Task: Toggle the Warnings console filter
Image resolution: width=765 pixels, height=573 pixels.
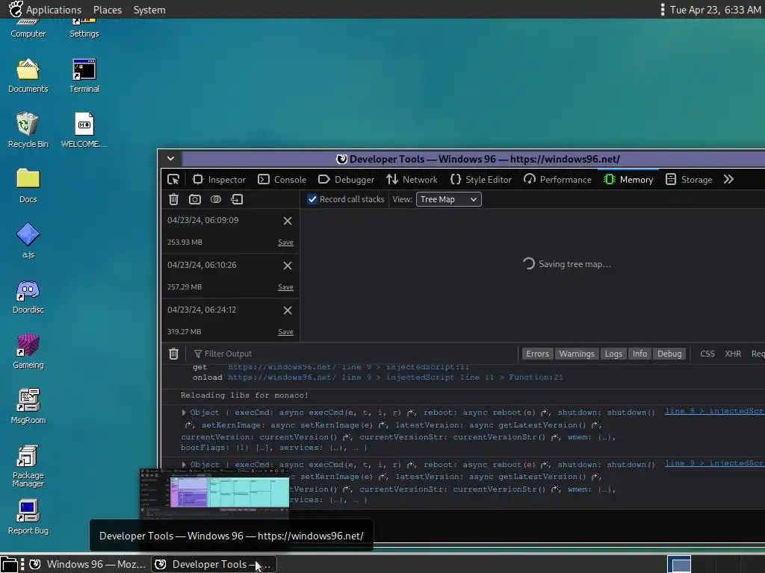Action: 576,354
